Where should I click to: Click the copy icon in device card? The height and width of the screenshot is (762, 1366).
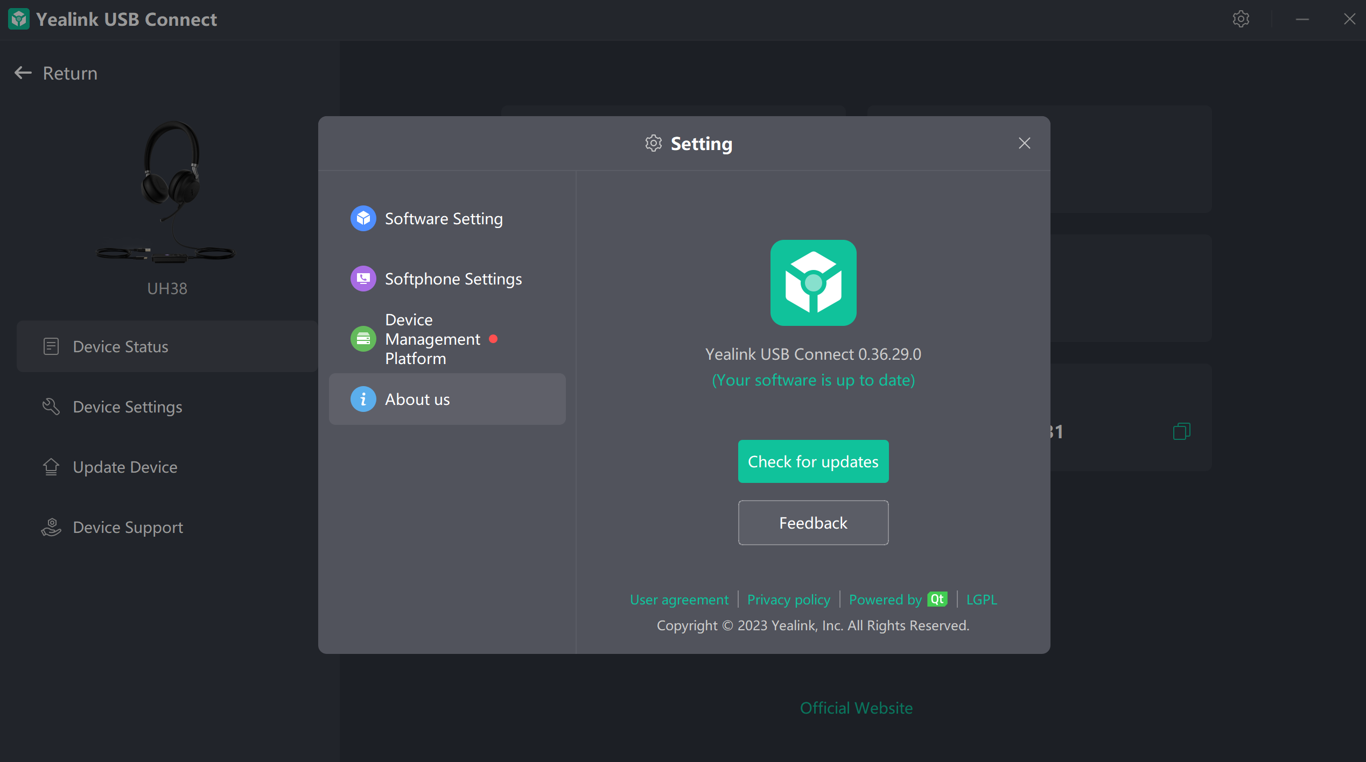pyautogui.click(x=1181, y=431)
